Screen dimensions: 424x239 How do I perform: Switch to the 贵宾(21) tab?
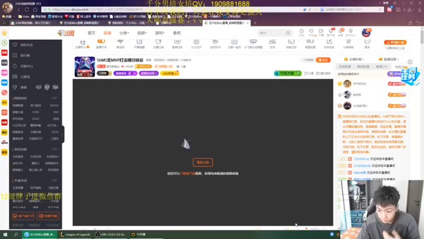click(x=382, y=66)
